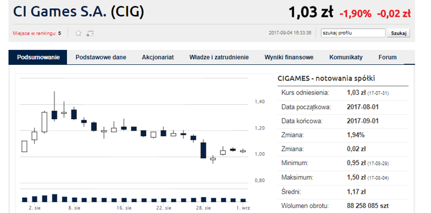Click the tallest volume bar
The width and height of the screenshot is (431, 213).
click(x=54, y=198)
